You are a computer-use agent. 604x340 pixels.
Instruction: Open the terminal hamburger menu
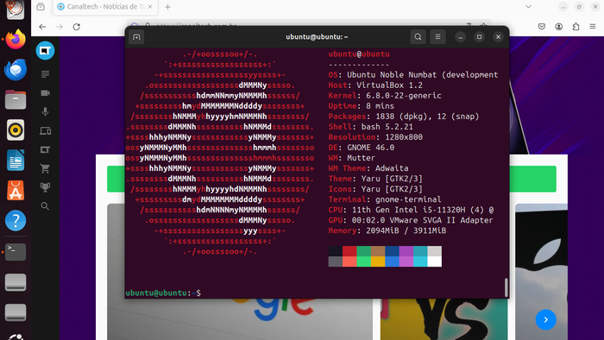(437, 37)
